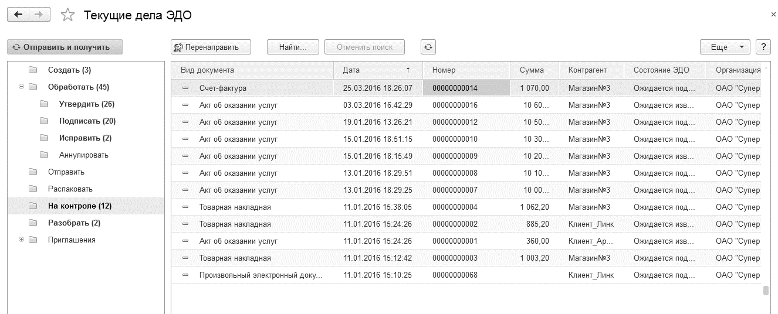Click the Найти... search button
Screen dimensions: 778x314
pos(293,47)
